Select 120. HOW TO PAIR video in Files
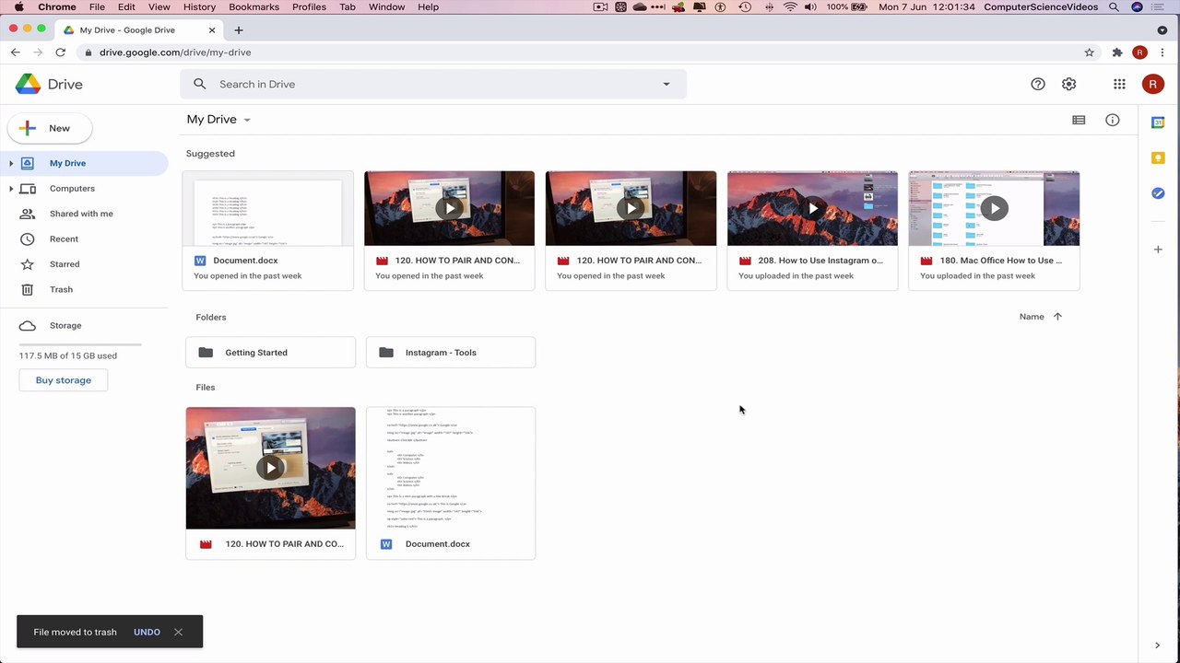This screenshot has width=1180, height=663. point(270,483)
